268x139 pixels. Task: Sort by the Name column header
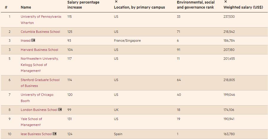pyautogui.click(x=26, y=7)
